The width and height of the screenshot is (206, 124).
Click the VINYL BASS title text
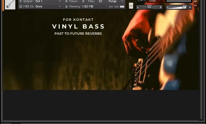78,27
